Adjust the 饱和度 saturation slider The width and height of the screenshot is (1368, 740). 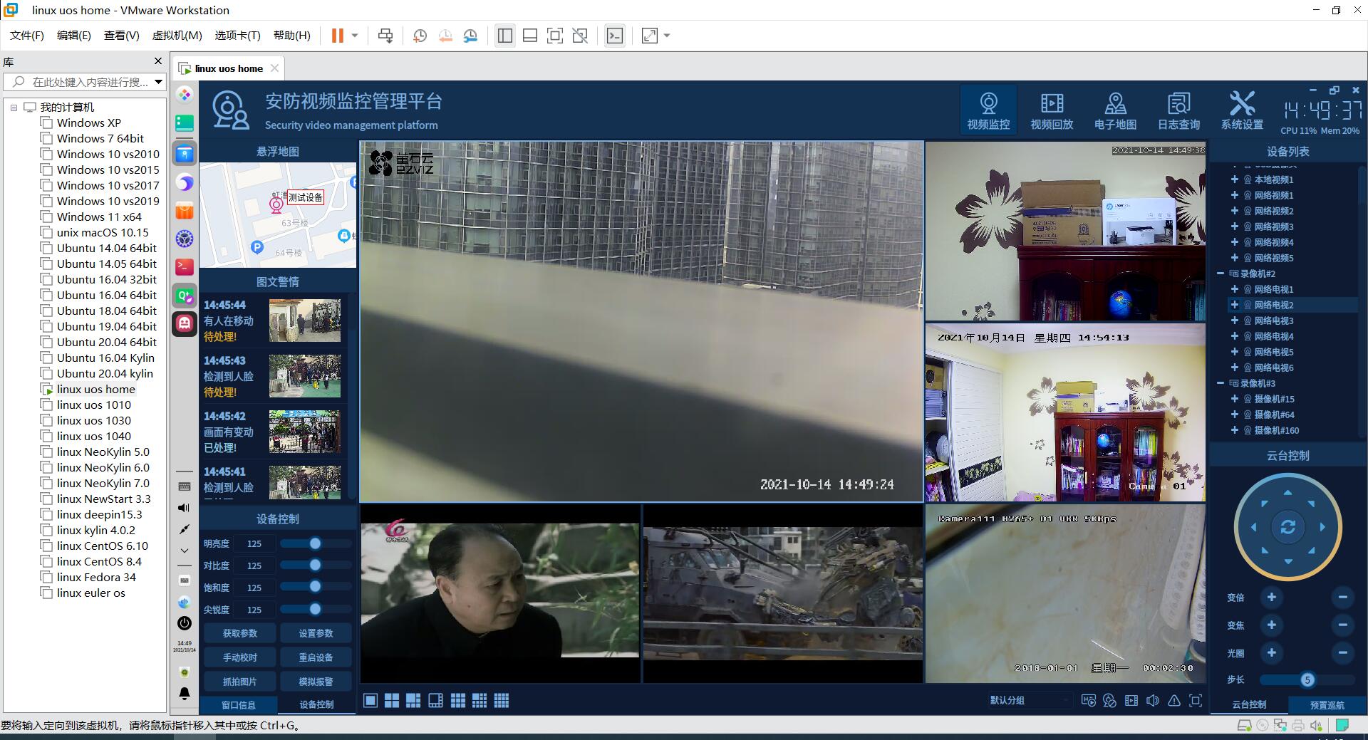(316, 588)
